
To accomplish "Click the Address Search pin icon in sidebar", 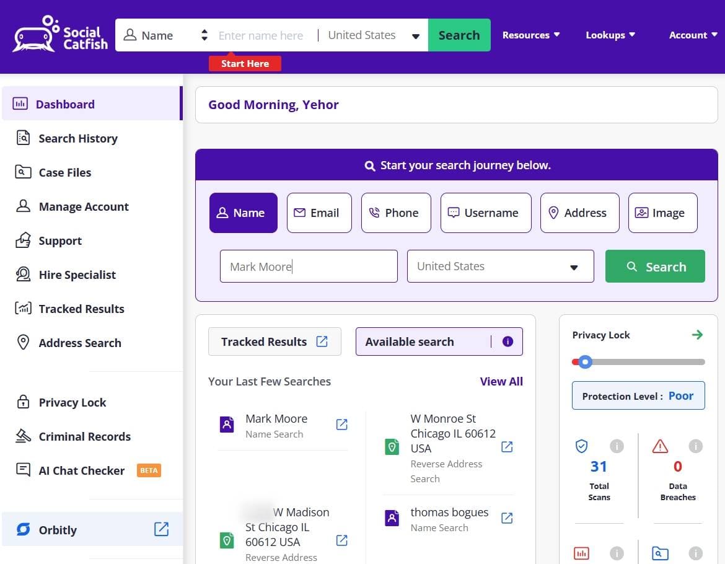I will coord(23,343).
